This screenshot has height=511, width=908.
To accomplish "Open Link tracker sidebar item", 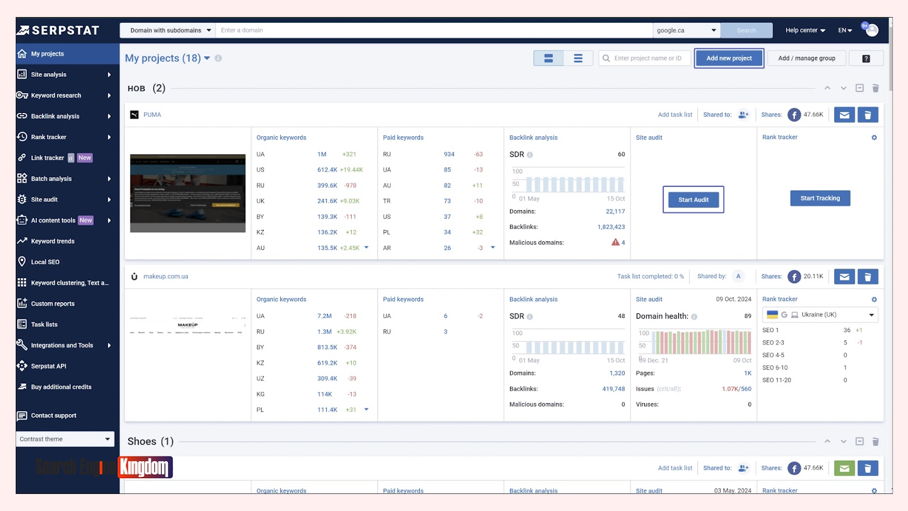I will [67, 158].
